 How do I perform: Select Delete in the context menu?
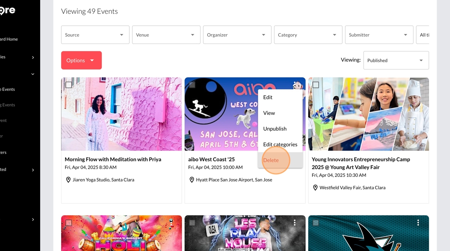point(280,160)
